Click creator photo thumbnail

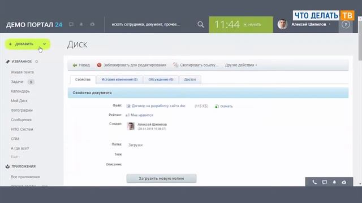(131, 126)
